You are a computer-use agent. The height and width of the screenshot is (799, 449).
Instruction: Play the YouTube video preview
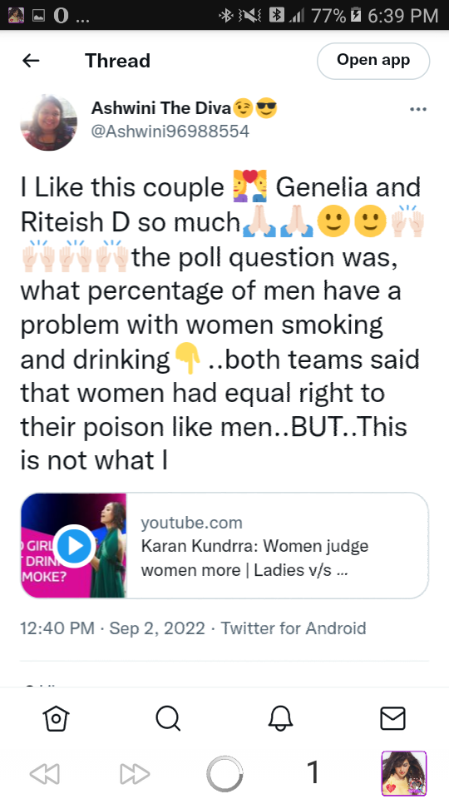(x=74, y=546)
